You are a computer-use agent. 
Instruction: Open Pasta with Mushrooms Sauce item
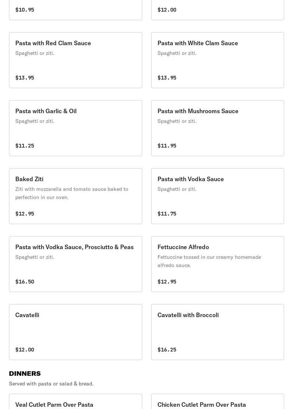click(217, 128)
